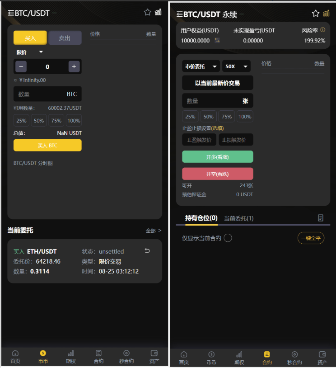Viewport: 336px width, 368px height.
Task: Click the transfer arrows icon beside 10000.0000
Action: pos(217,40)
